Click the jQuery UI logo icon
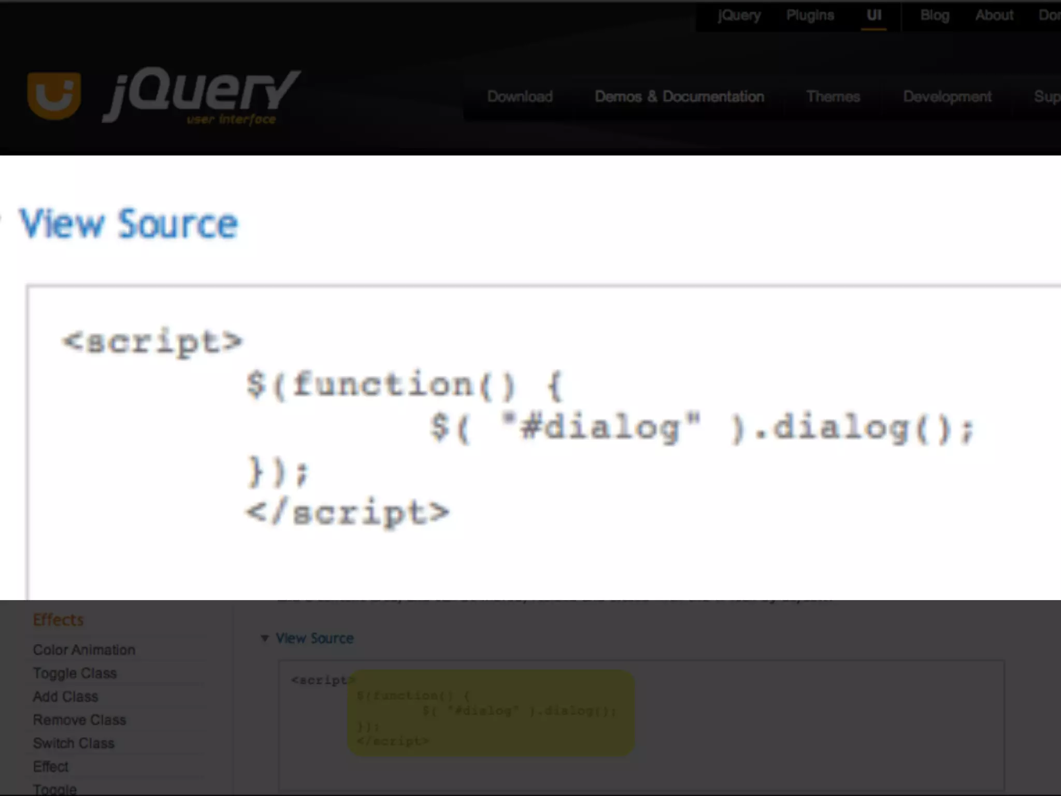 coord(54,96)
